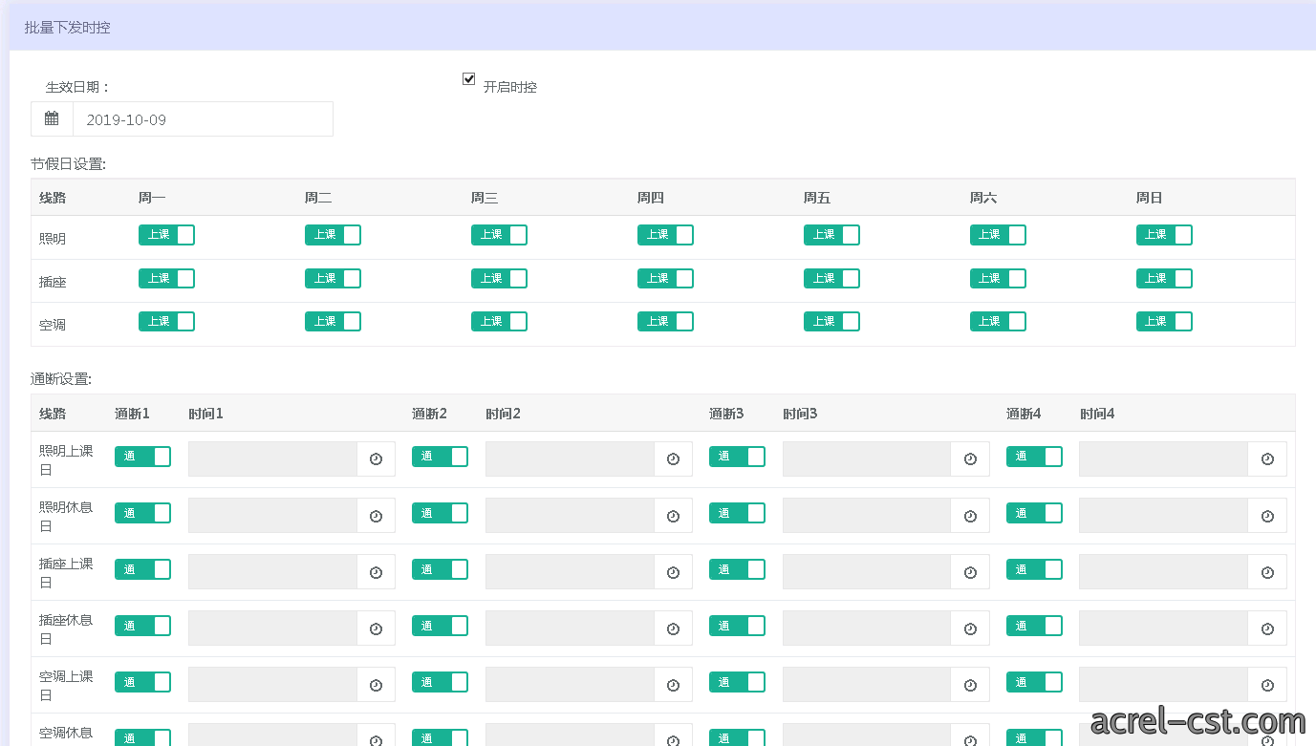Toggle 空调上课日 通断4 switch
The height and width of the screenshot is (746, 1316).
click(x=1034, y=682)
